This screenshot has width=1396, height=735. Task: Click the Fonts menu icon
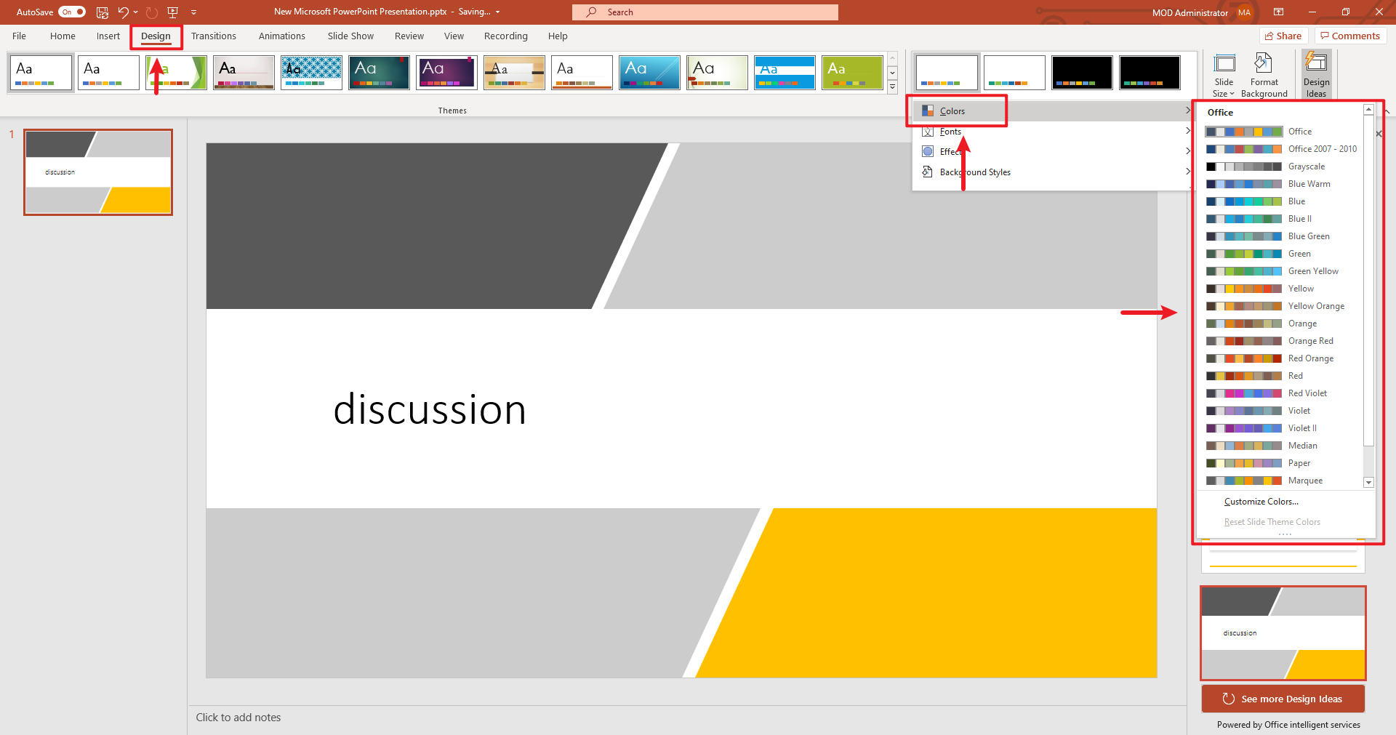(x=928, y=132)
